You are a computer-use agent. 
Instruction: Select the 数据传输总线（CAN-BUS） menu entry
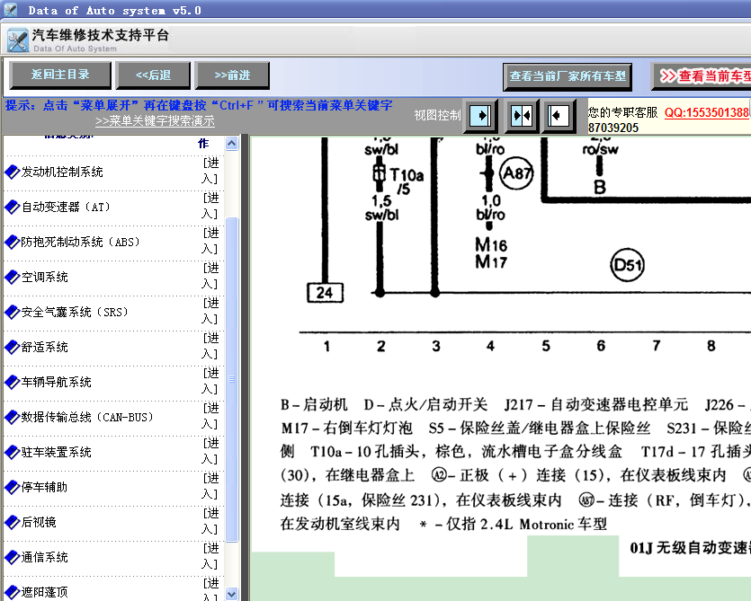coord(87,417)
